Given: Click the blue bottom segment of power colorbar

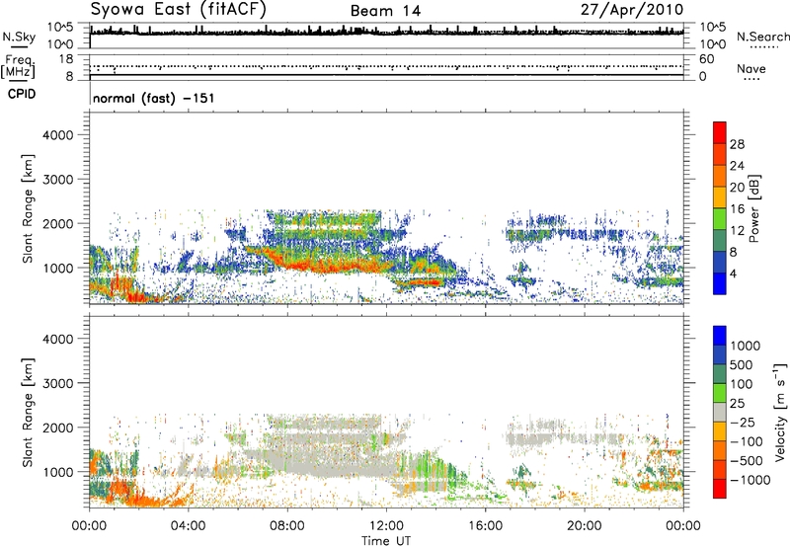Looking at the screenshot, I should [x=720, y=283].
